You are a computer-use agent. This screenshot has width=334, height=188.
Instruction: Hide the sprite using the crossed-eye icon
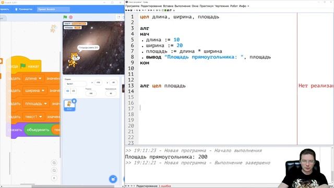pyautogui.click(x=74, y=91)
